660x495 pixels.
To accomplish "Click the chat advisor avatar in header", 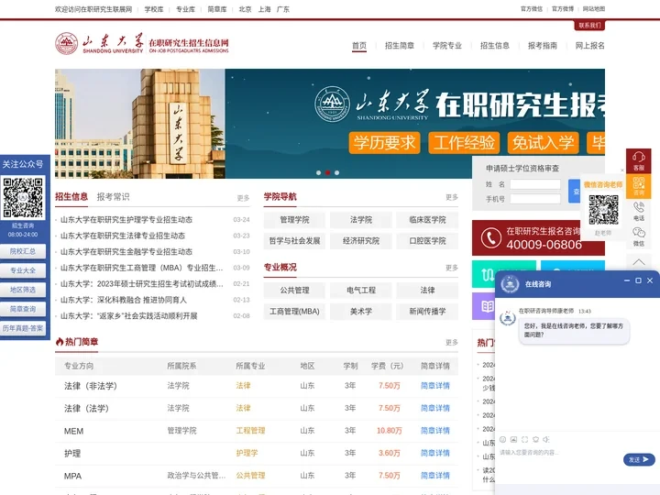I will [x=510, y=284].
